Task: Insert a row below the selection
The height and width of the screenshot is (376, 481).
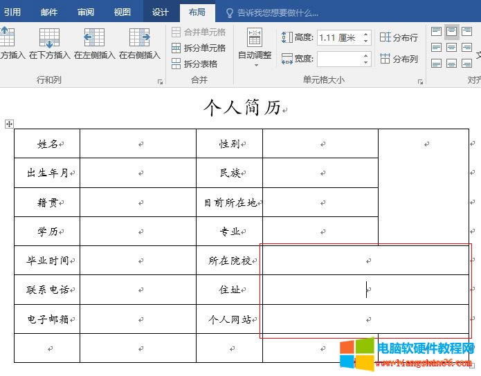Action: (49, 44)
